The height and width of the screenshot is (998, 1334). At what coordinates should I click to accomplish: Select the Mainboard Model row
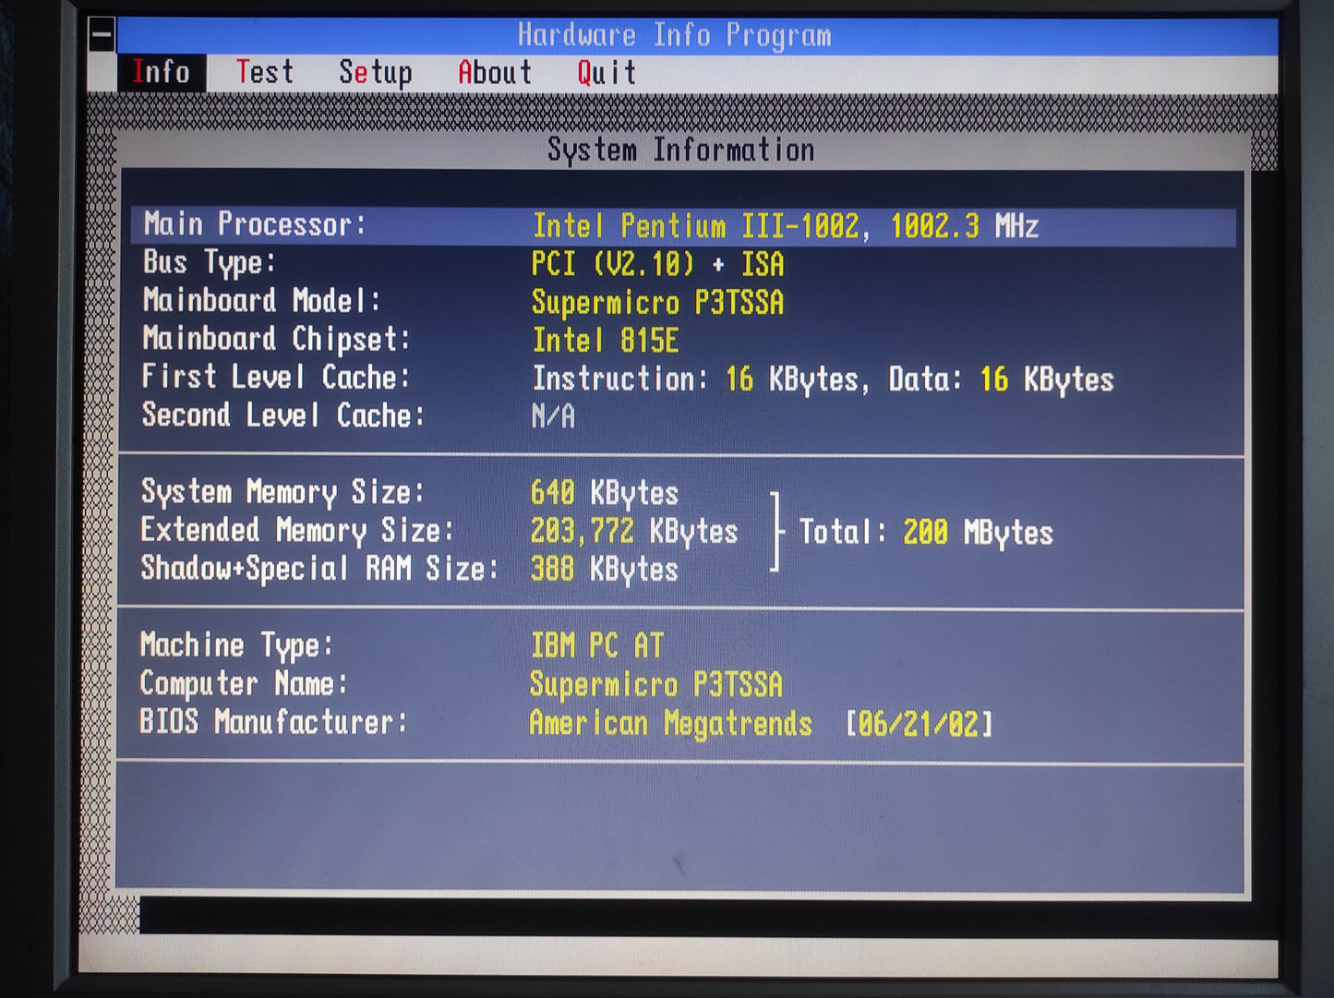[462, 302]
